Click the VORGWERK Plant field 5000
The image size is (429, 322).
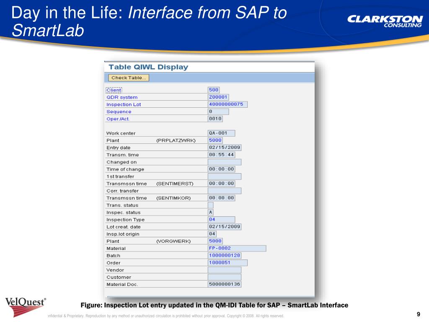pyautogui.click(x=215, y=241)
